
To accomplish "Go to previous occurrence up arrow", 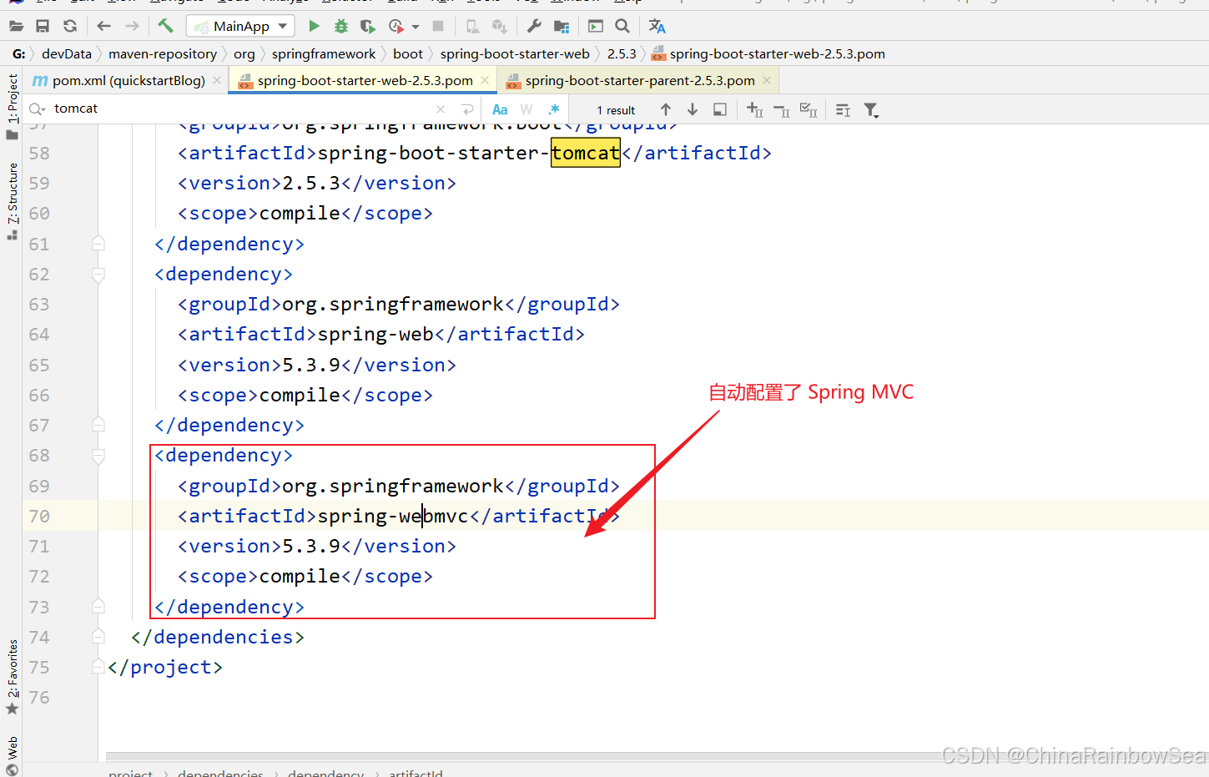I will 666,109.
